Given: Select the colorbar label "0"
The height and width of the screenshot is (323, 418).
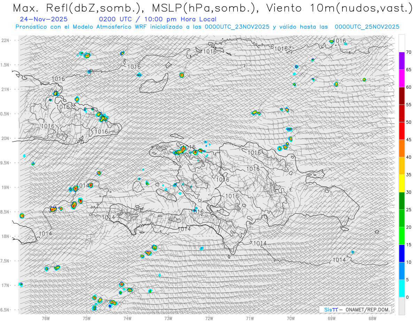Looking at the screenshot, I should coord(407,297).
